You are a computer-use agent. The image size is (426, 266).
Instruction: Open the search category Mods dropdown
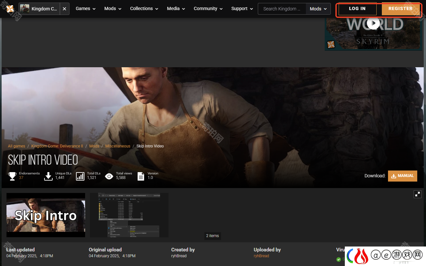click(x=318, y=9)
